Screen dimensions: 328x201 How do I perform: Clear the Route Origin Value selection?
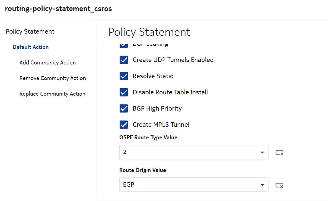click(x=279, y=185)
